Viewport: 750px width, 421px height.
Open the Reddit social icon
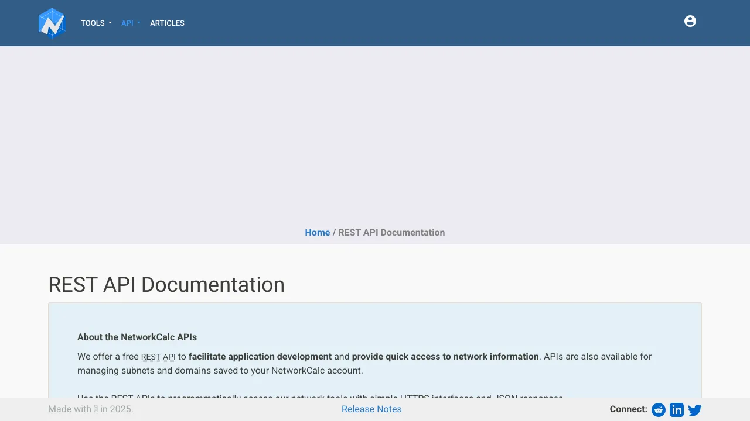(659, 410)
